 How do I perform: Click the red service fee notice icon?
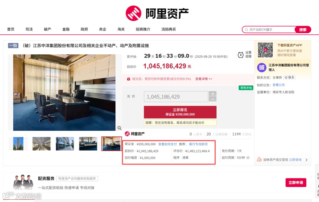128,79
